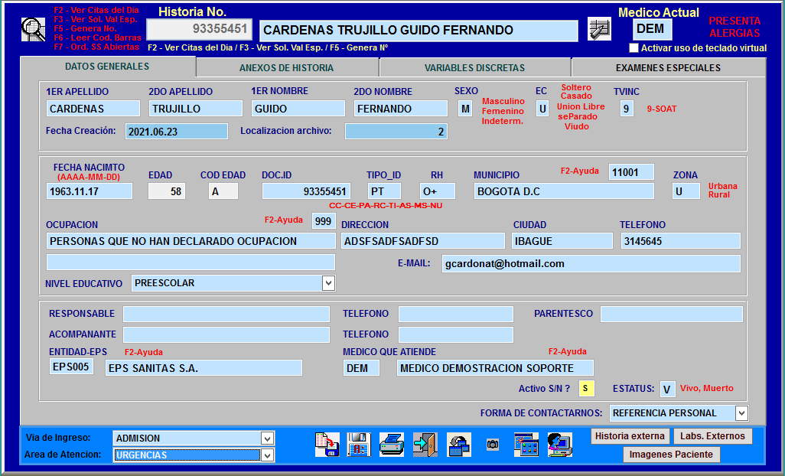Viewport: 785px width, 476px height.
Task: Click the ZONA field with U
Action: 686,191
